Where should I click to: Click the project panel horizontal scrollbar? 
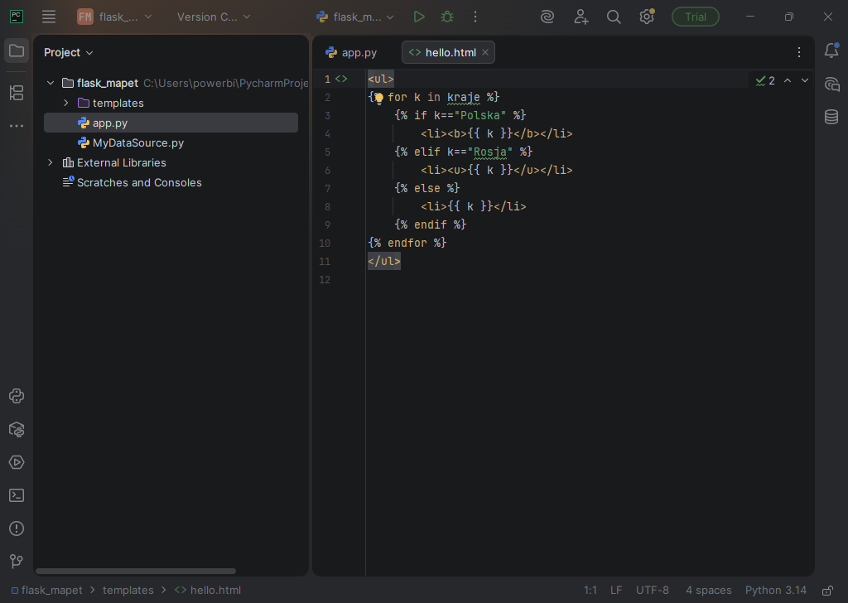(136, 571)
